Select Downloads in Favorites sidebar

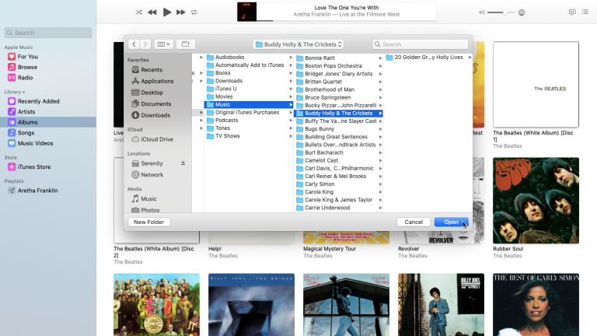coord(155,115)
